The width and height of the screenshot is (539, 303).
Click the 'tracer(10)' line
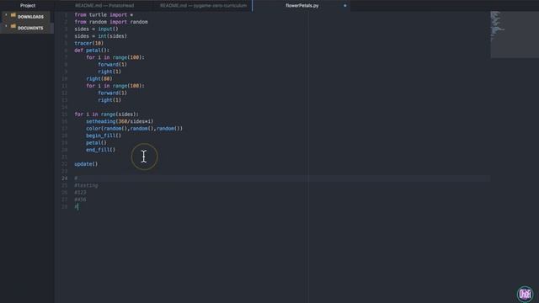[x=88, y=43]
